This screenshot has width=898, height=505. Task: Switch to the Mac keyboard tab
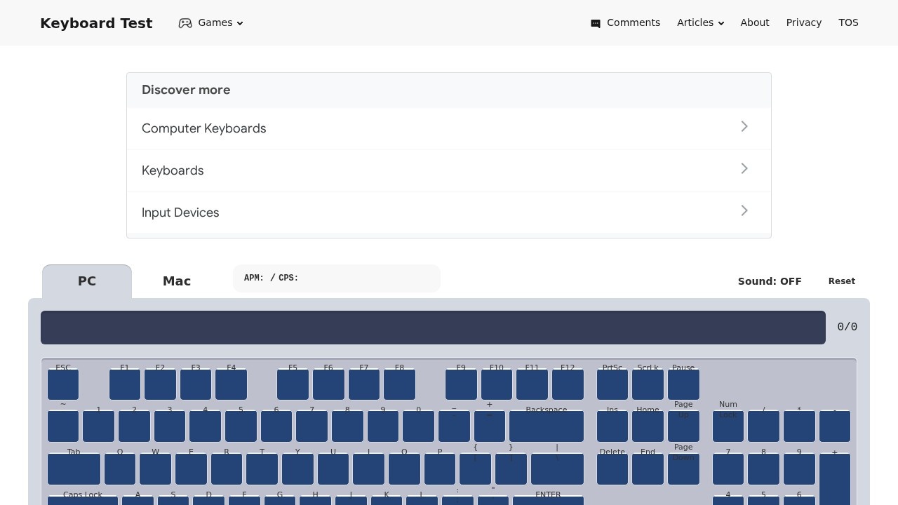177,281
